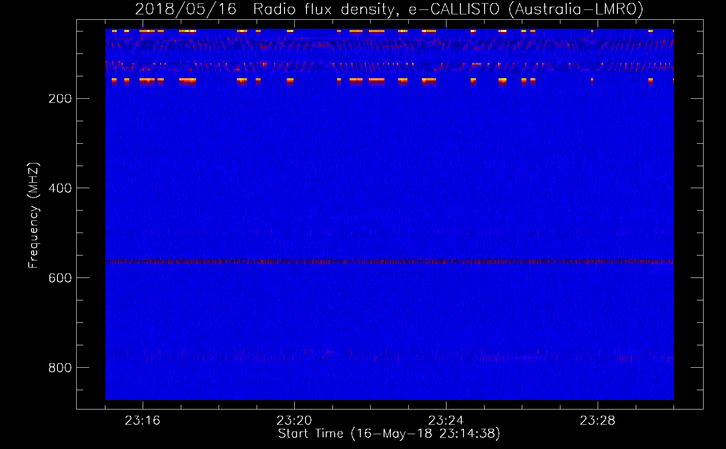This screenshot has width=726, height=449.
Task: Click the leftmost bright burst just above 200 MHz
Action: pos(114,81)
